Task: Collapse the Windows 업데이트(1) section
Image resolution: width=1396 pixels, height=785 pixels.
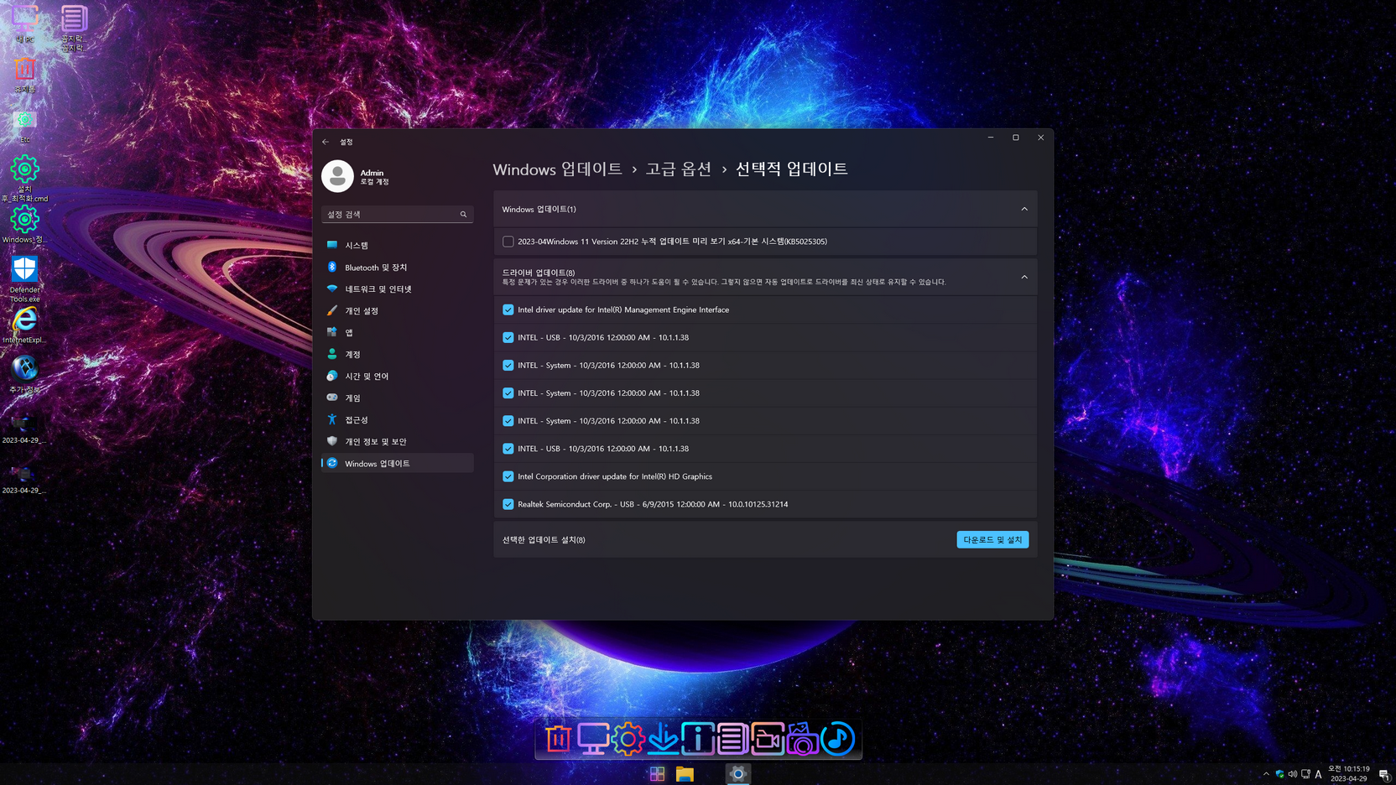Action: (1024, 209)
